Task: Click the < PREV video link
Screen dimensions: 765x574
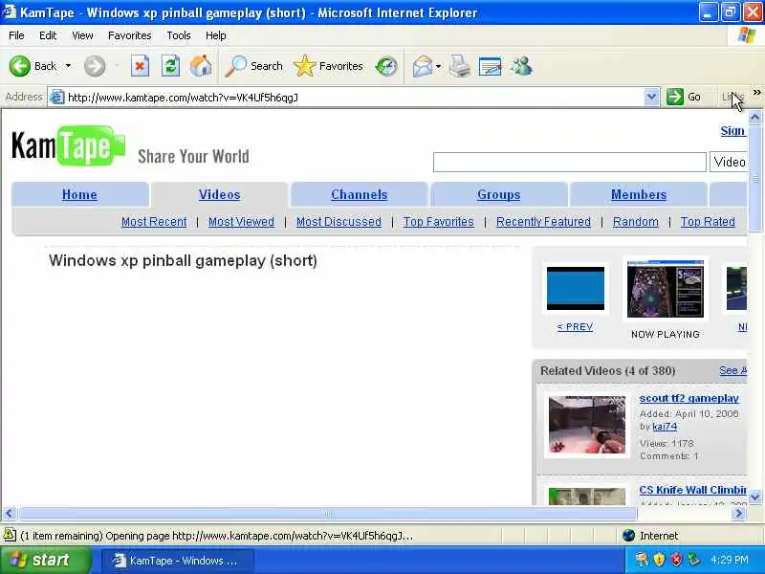Action: (x=576, y=327)
